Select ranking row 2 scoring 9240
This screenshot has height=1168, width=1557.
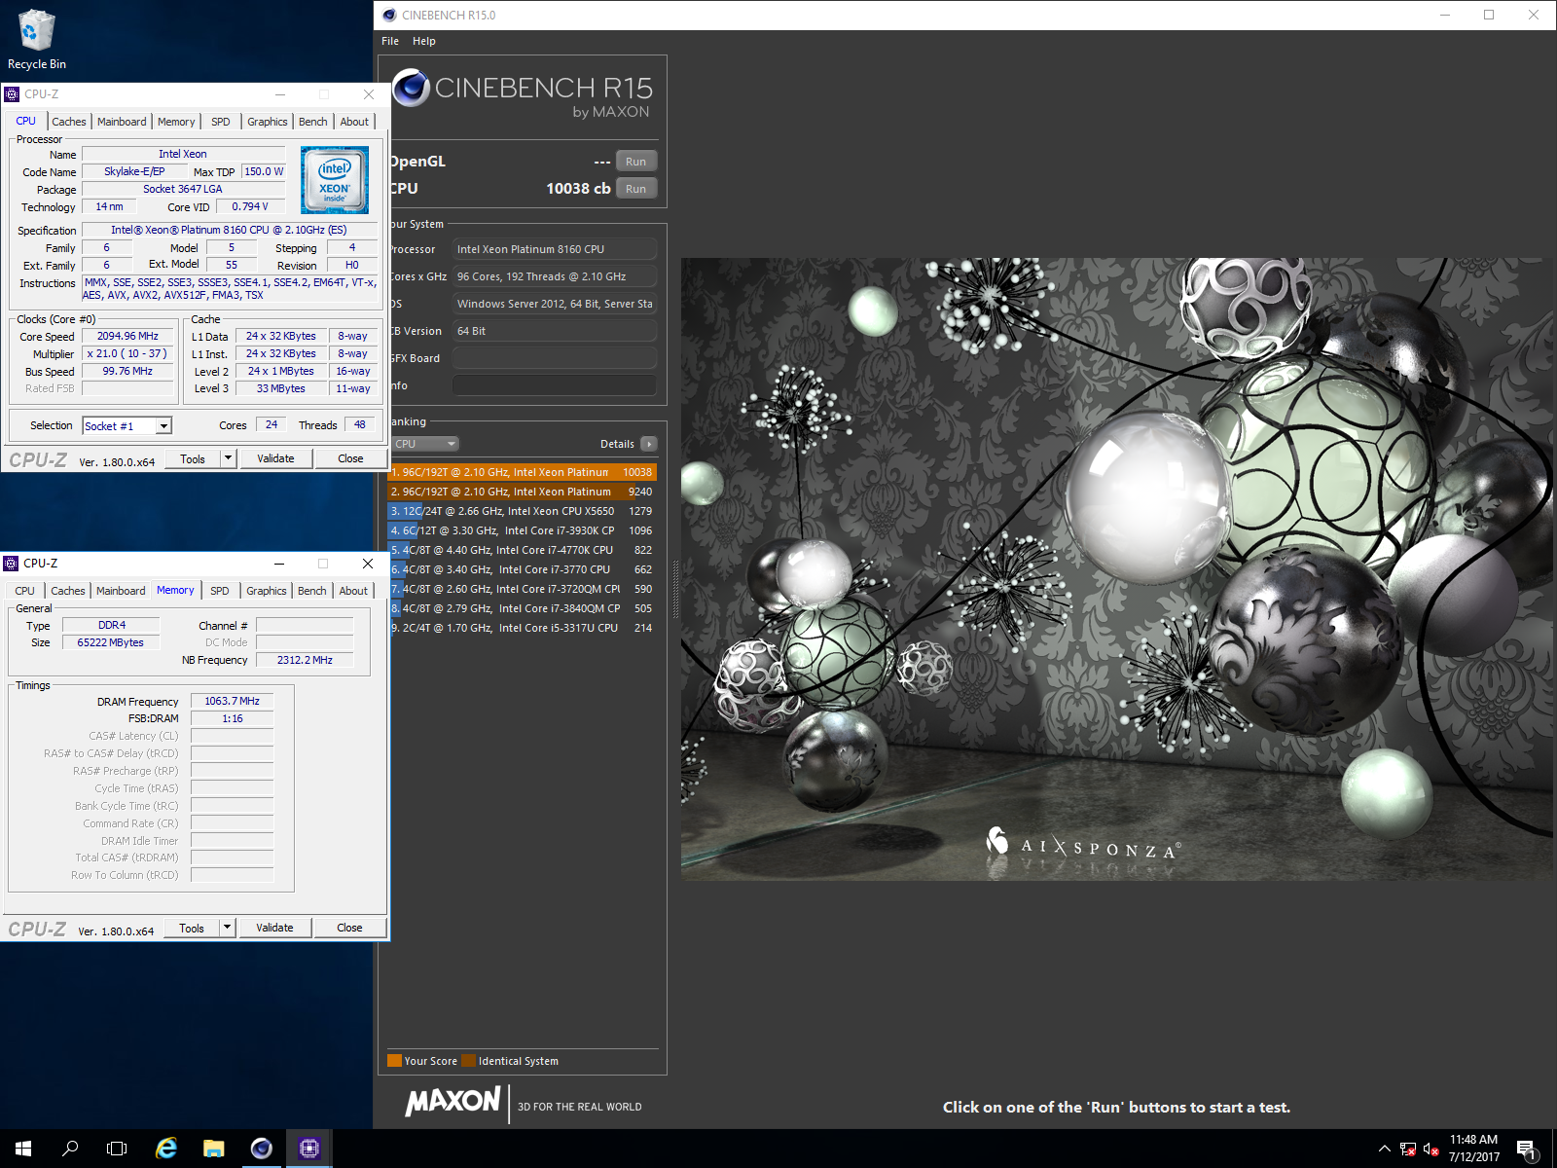(x=522, y=492)
